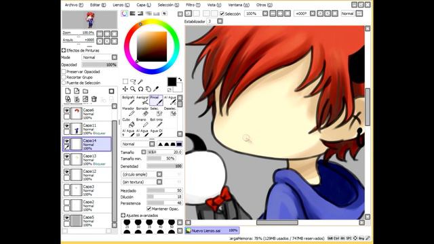Open the (sin textura) texture dropdown
The image size is (434, 244).
point(159,182)
